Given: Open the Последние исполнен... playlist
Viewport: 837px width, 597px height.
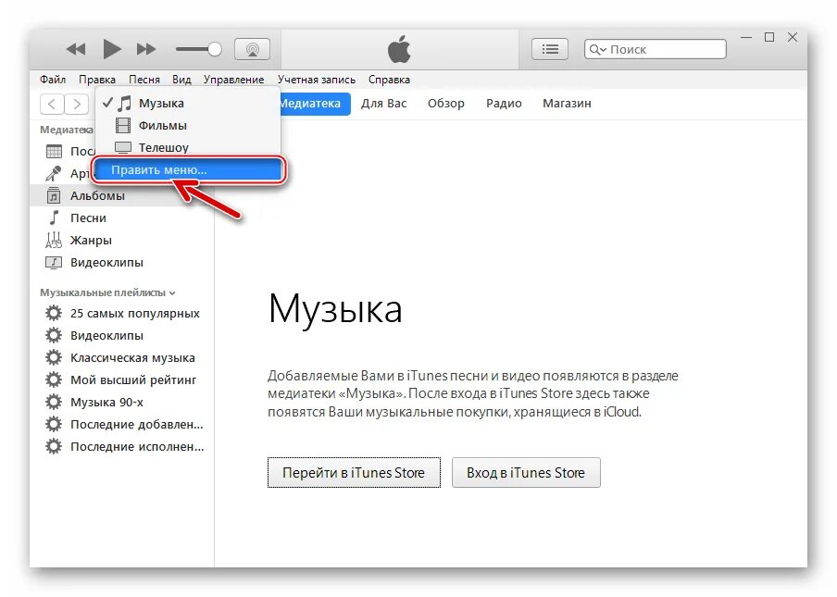Looking at the screenshot, I should 121,446.
